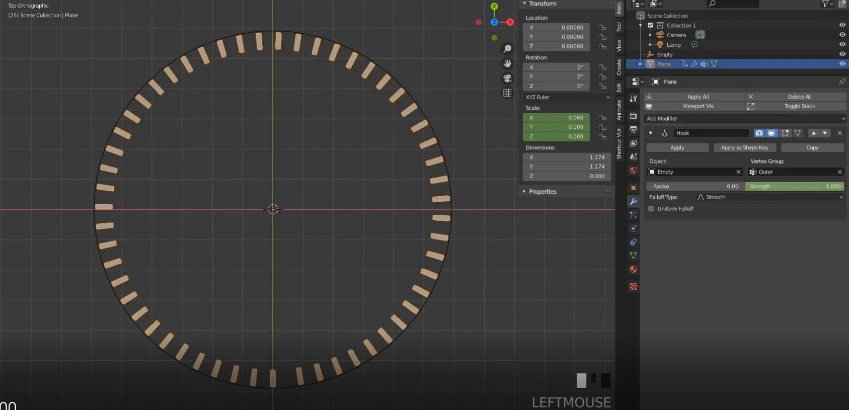Toggle Hook modifier edit mode display
Screen dimensions: 849x410
tap(785, 133)
